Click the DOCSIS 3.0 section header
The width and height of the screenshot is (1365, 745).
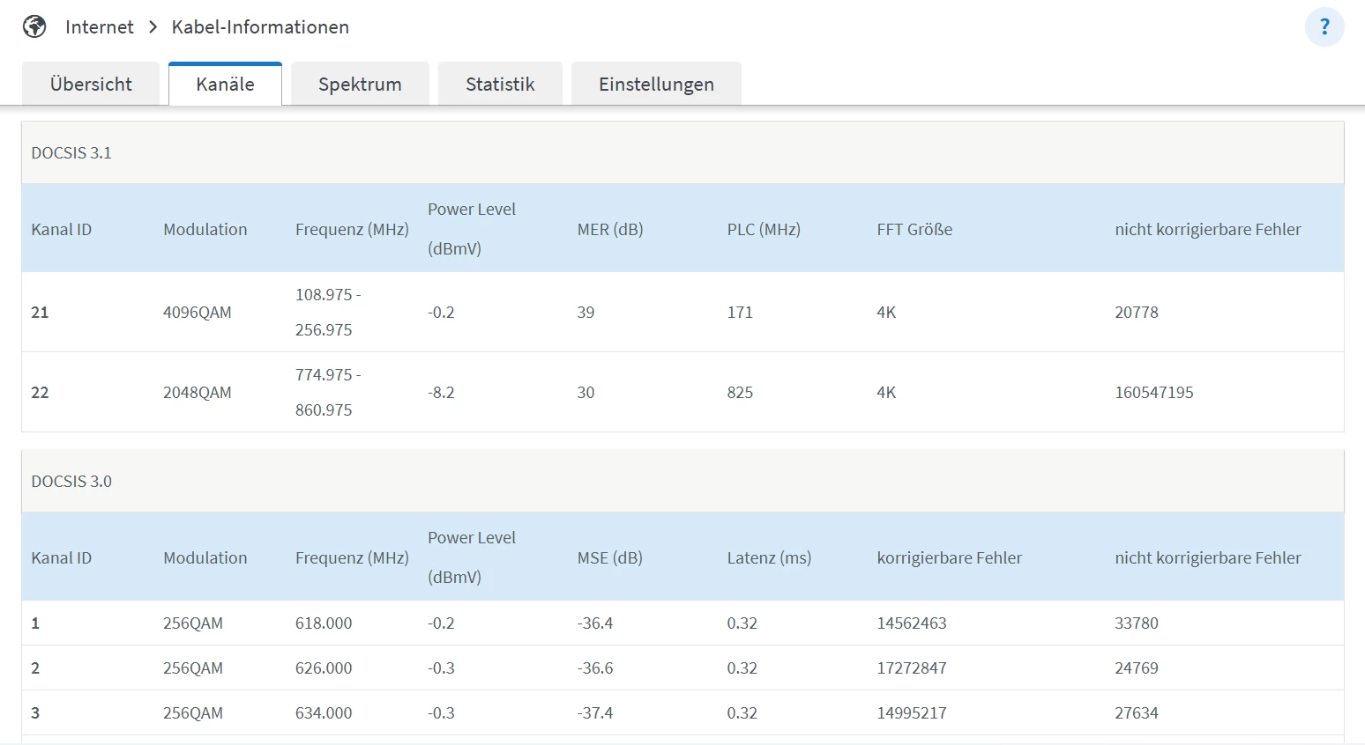(x=71, y=482)
